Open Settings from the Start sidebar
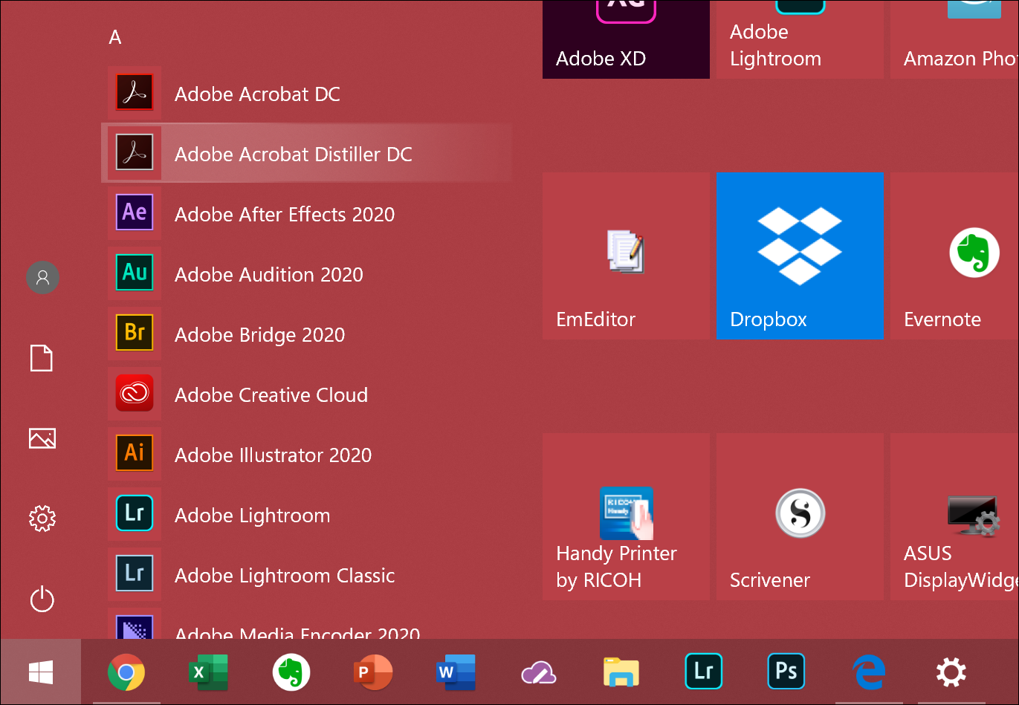Image resolution: width=1019 pixels, height=705 pixels. (42, 519)
